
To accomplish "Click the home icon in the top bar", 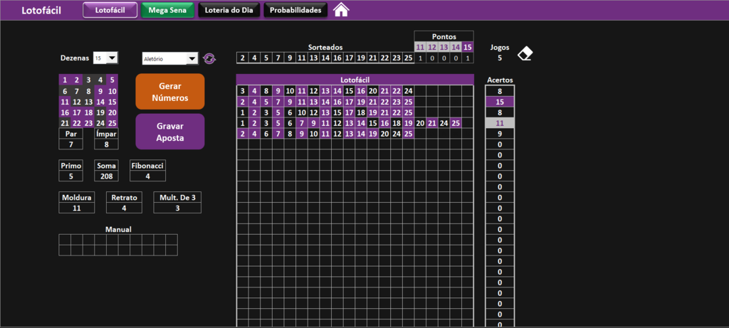I will coord(341,10).
